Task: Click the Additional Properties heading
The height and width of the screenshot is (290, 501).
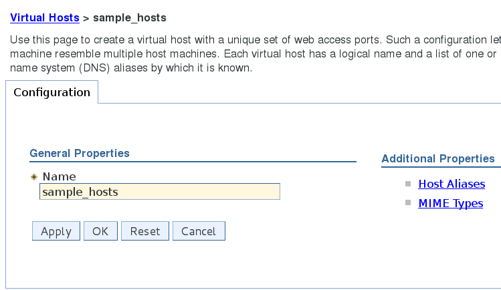Action: 437,158
